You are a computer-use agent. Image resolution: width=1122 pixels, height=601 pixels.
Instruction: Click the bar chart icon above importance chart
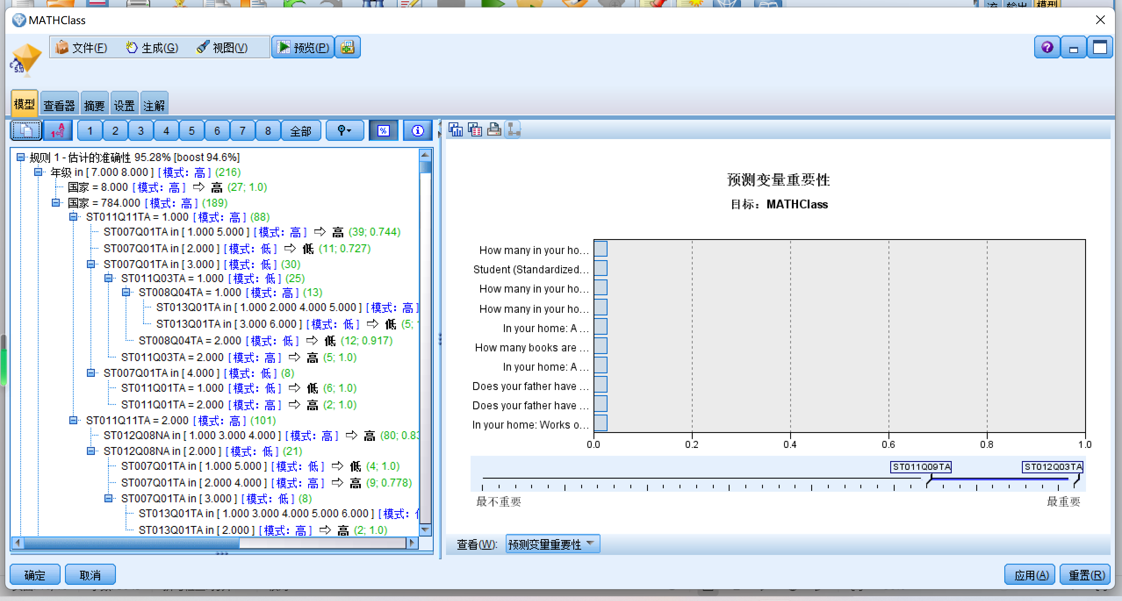456,129
